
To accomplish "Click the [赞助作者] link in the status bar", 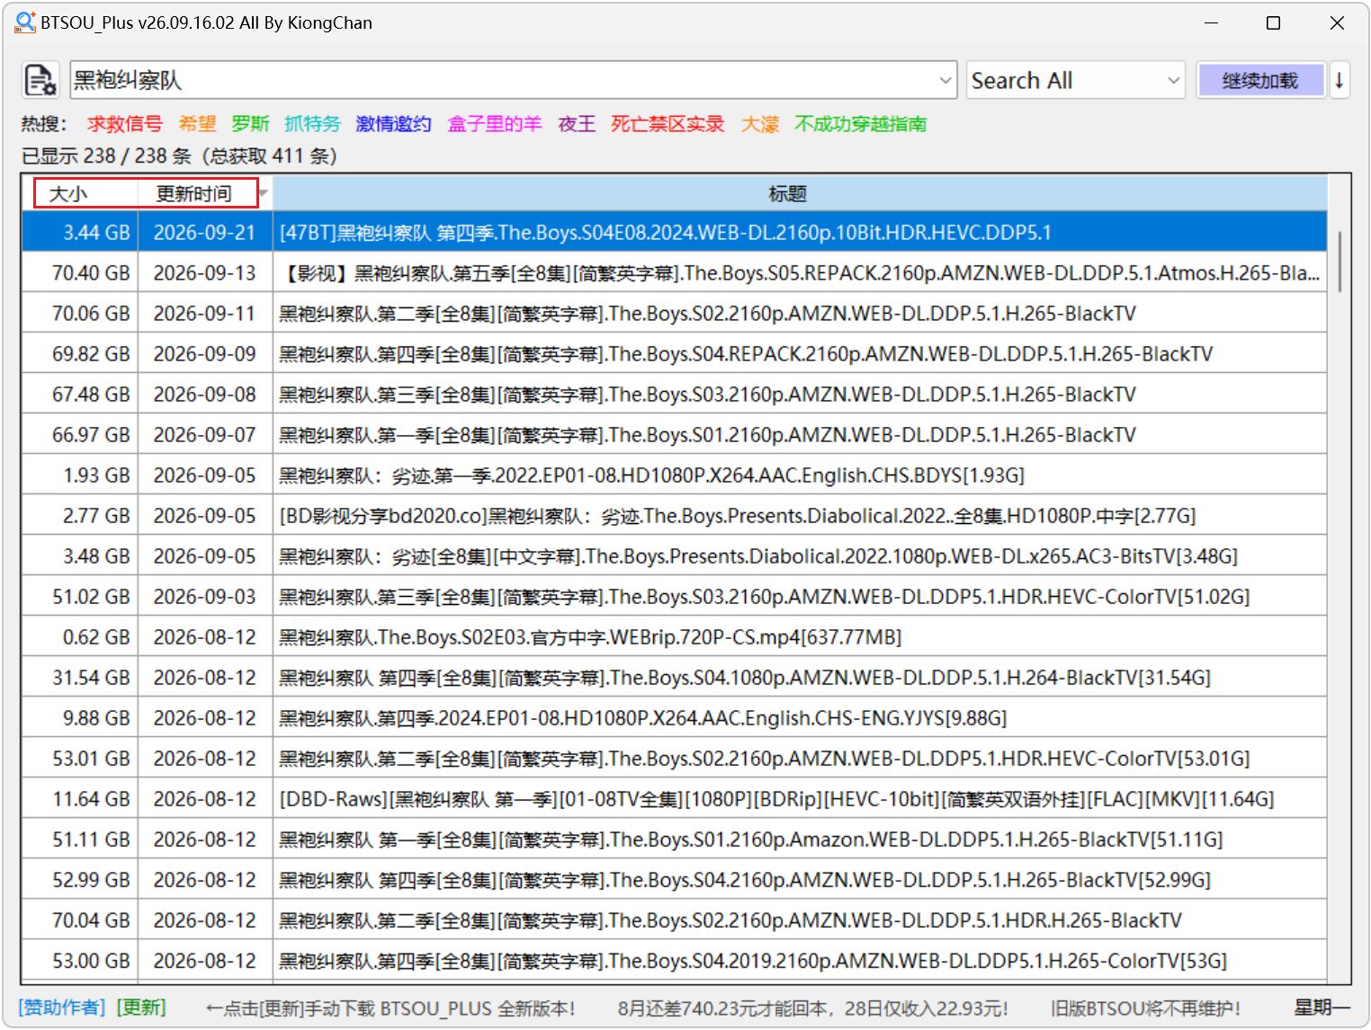I will pyautogui.click(x=63, y=1008).
